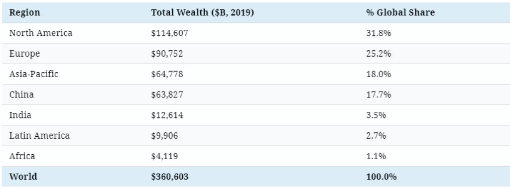Select the $63,827 wealth value
This screenshot has width=510, height=189.
click(x=167, y=95)
